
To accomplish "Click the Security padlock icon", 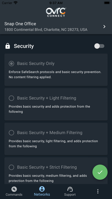I will [x=8, y=46].
